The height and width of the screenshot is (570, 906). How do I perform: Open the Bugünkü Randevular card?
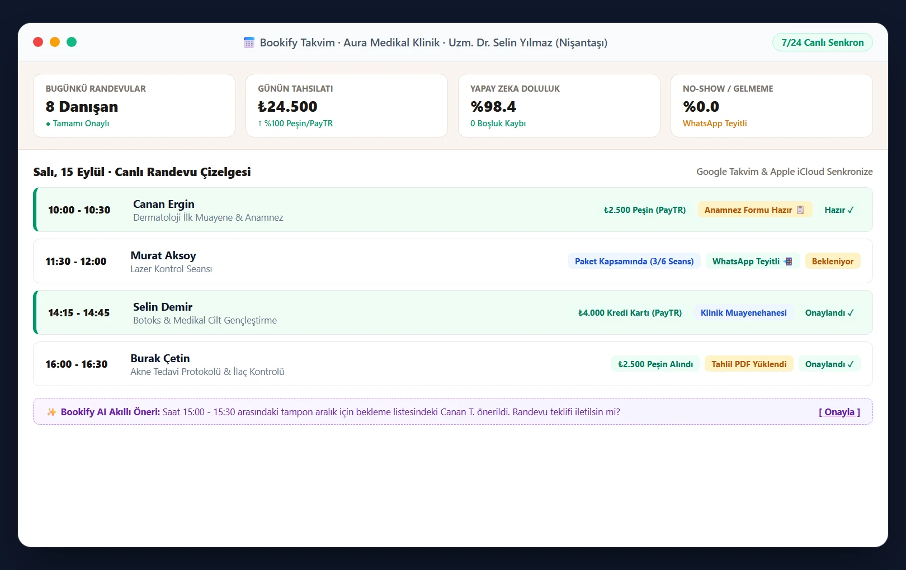pos(134,106)
